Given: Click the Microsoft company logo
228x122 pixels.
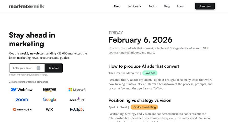Looking at the screenshot, I should 77,90.
